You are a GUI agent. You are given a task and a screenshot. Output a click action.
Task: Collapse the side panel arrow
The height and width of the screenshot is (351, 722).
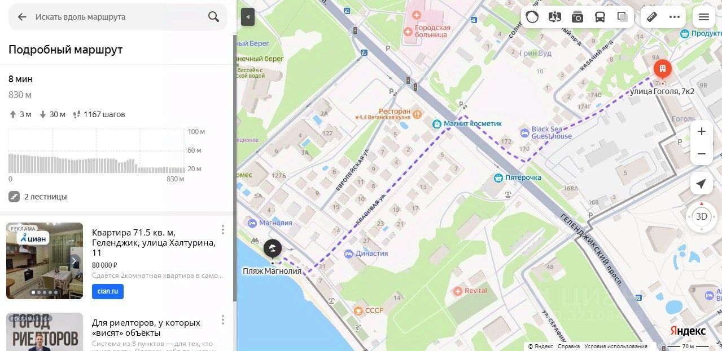pos(248,17)
